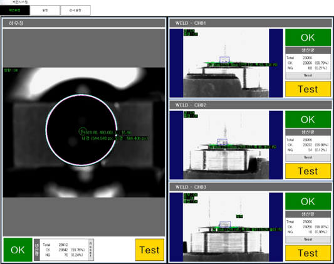Click the 방향 : OK overlay text

[x=11, y=70]
